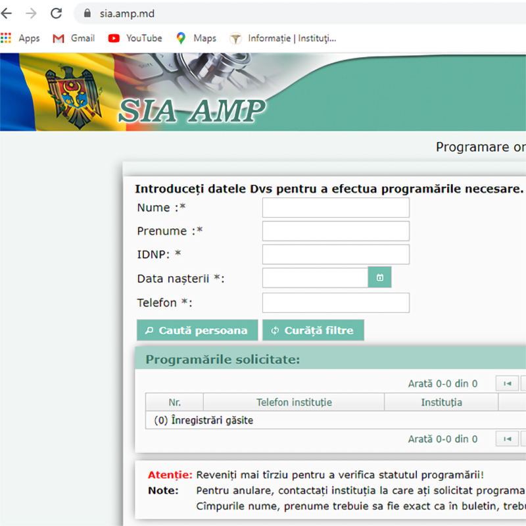Open the YouTube bookmark
This screenshot has width=526, height=526.
135,38
